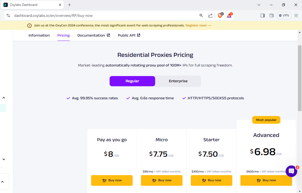Open the Brave Wallet icon
Viewport: 302px width, 193px height.
271,15
